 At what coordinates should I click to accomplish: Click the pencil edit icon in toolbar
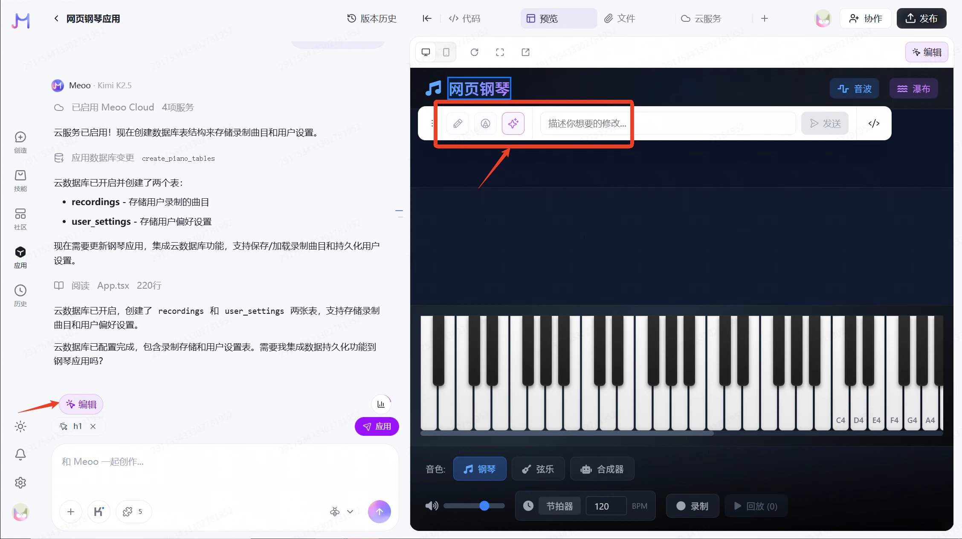click(458, 123)
